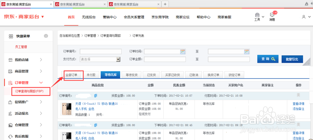This screenshot has height=140, width=313.
Task: Open 京东·商家后台 logo dropdown arrow
Action: [42, 17]
